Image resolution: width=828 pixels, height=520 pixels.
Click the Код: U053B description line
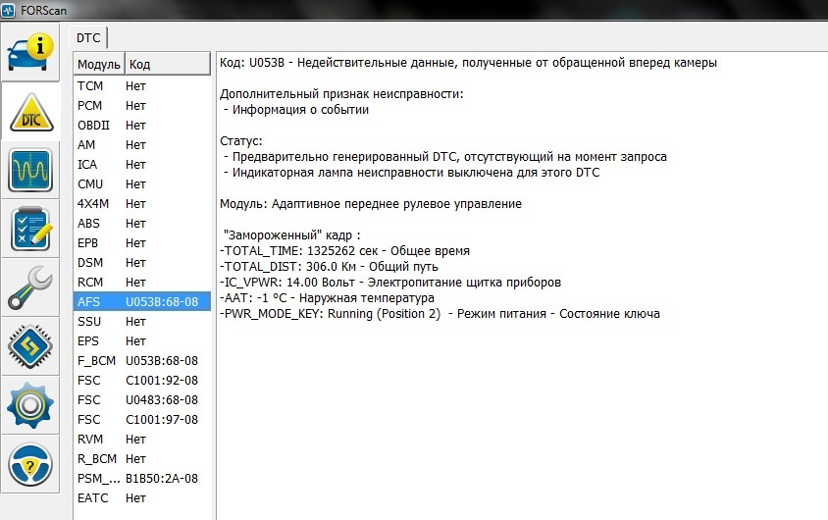[468, 63]
